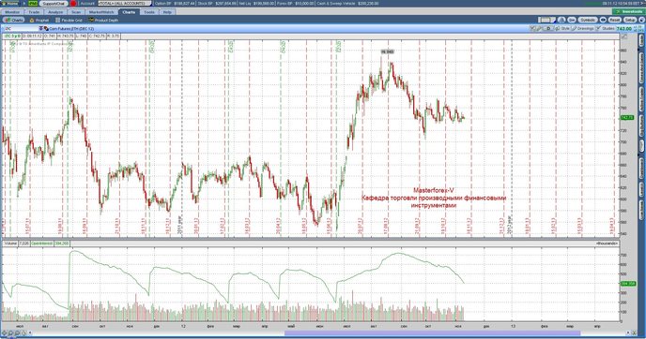Open the Drawings pencil tool menu
The image size is (646, 339).
click(583, 28)
